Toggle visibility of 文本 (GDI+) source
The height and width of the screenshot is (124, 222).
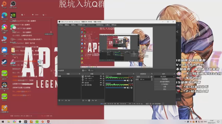point(101,79)
